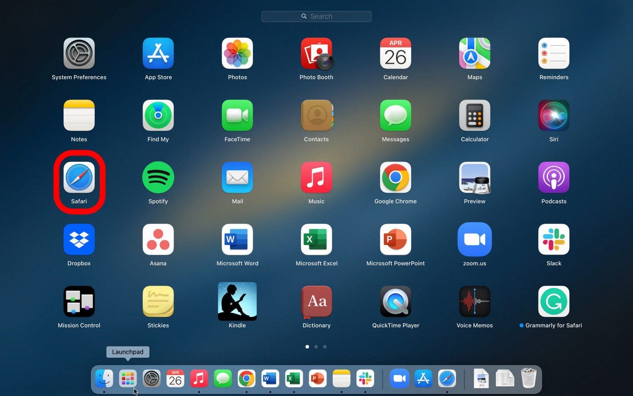Select the first Launchpad page dot
The image size is (633, 396).
tap(307, 347)
